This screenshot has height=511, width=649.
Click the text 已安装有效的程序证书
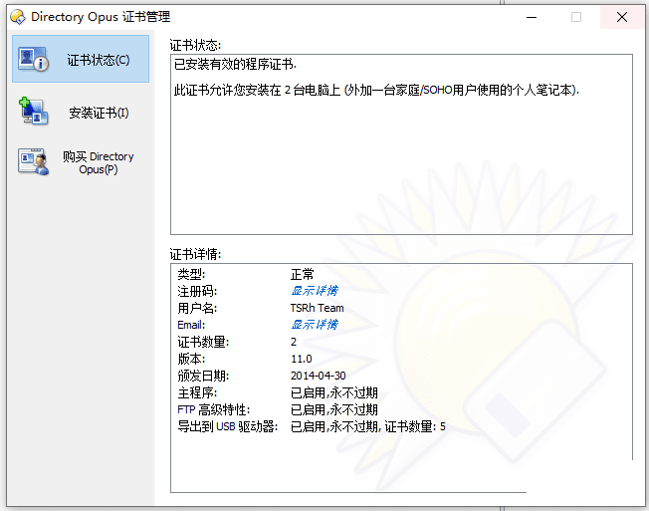pyautogui.click(x=235, y=64)
